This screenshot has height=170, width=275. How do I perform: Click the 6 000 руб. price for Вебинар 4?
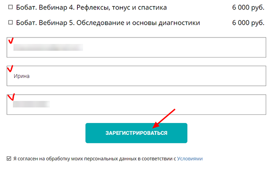pos(248,7)
